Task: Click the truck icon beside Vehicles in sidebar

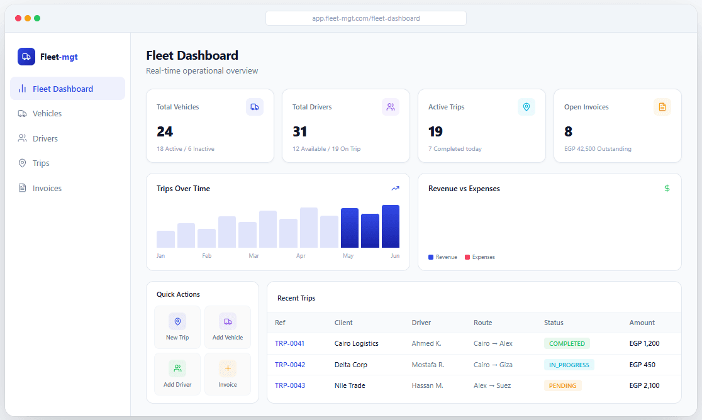Action: pos(23,114)
